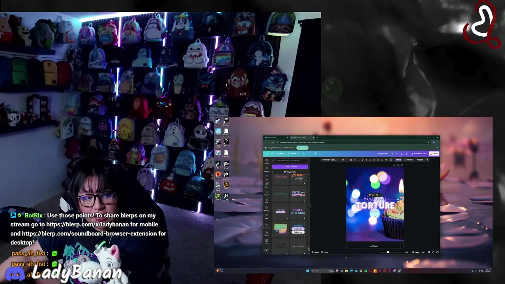This screenshot has width=505, height=284.
Task: Toggle italic formatting on the text
Action: (359, 160)
